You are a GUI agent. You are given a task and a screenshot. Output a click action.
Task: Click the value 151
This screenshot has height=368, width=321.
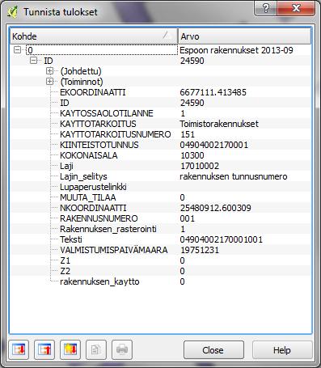click(188, 134)
